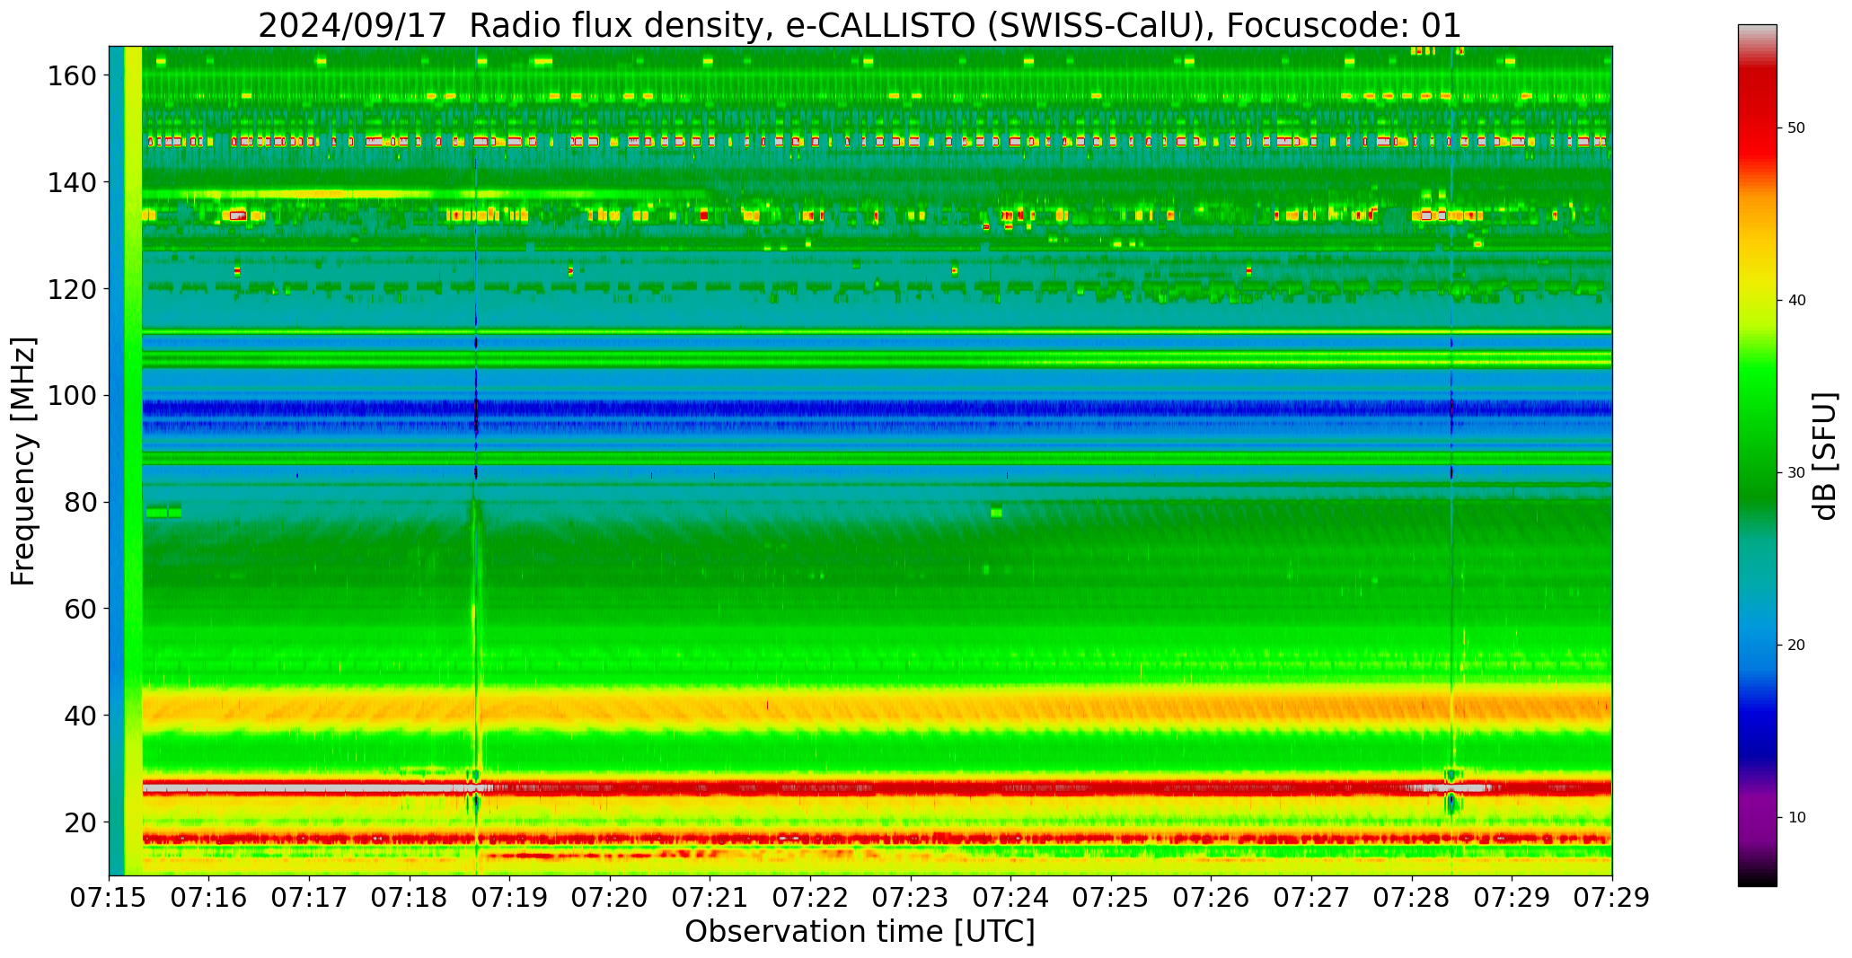Click the 07:21 time tick label
The image size is (1852, 958).
(x=710, y=898)
